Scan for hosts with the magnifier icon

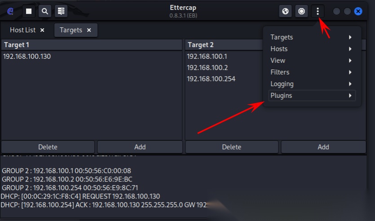click(45, 11)
